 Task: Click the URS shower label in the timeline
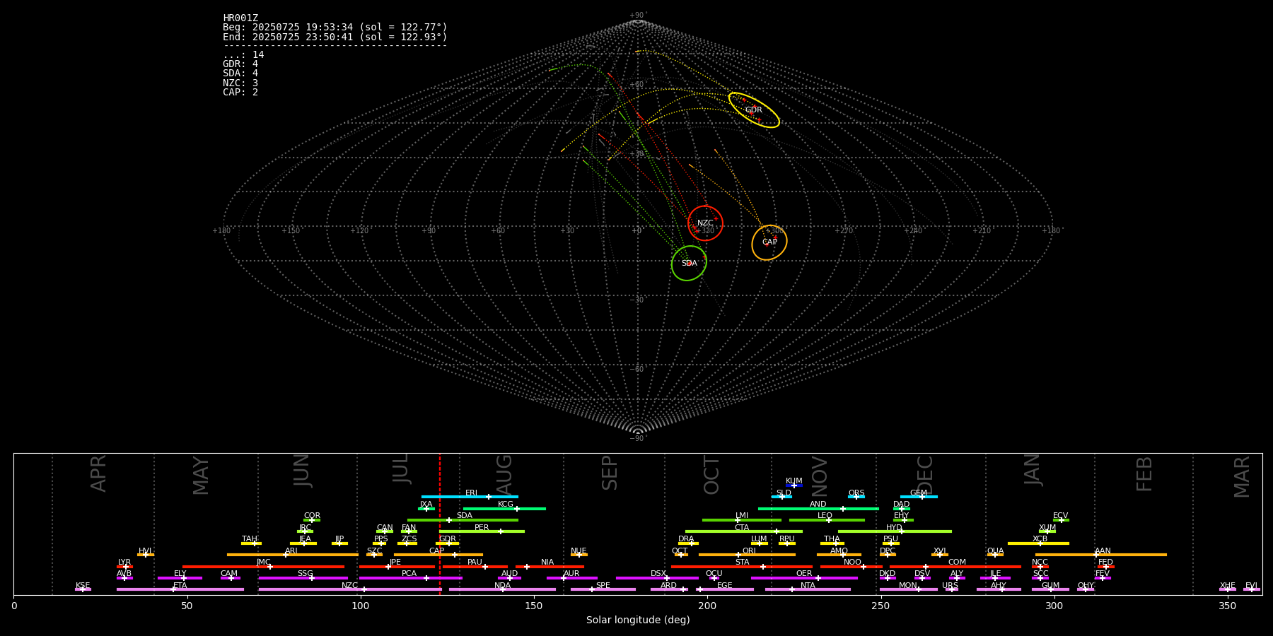point(951,586)
